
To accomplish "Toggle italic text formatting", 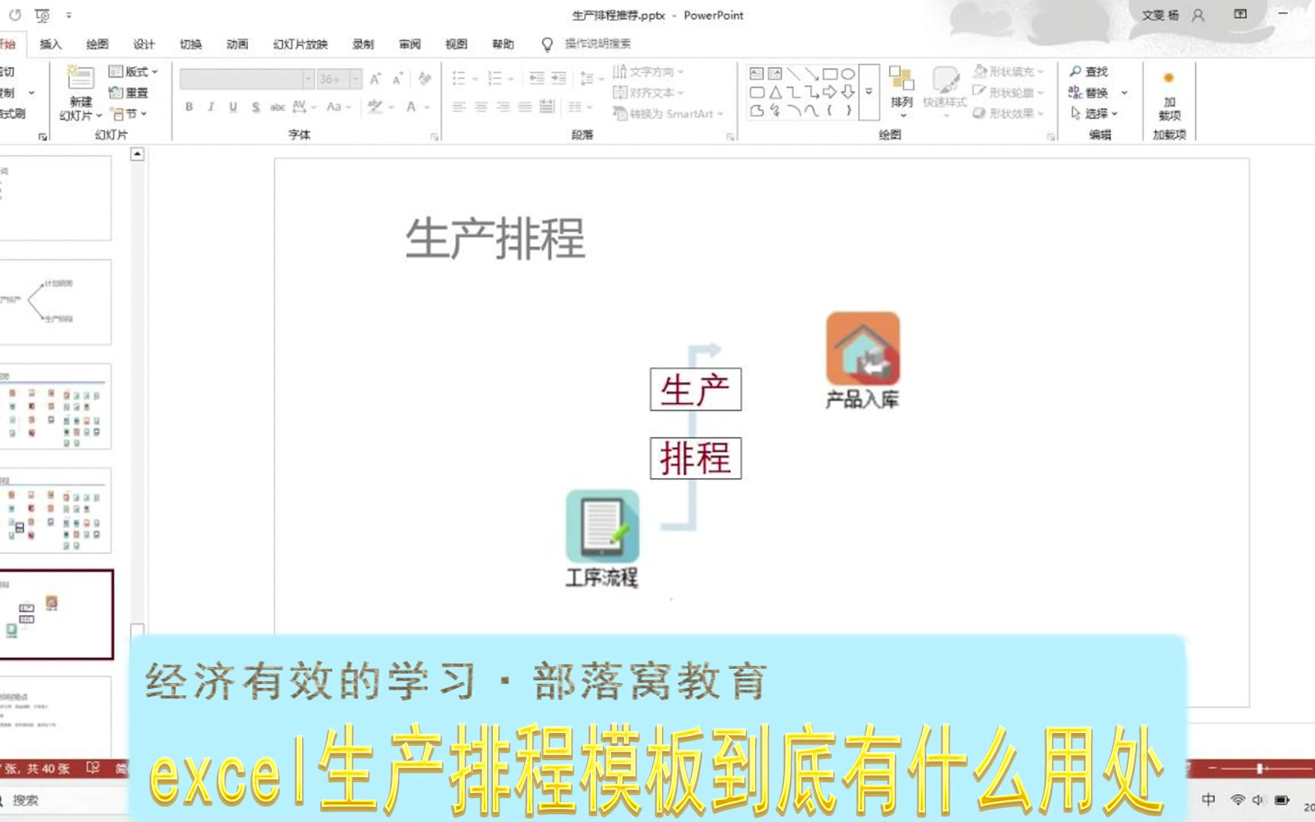I will tap(211, 107).
